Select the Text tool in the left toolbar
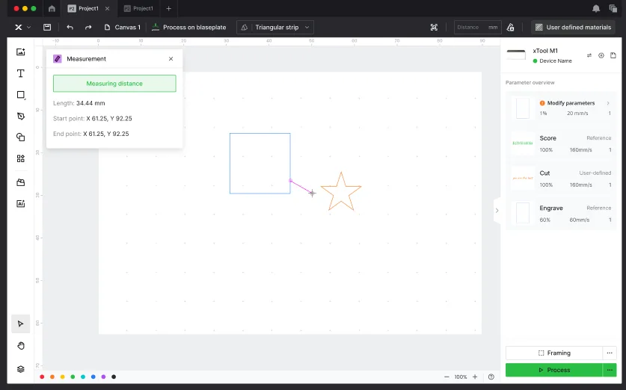This screenshot has height=390, width=626. coord(21,73)
